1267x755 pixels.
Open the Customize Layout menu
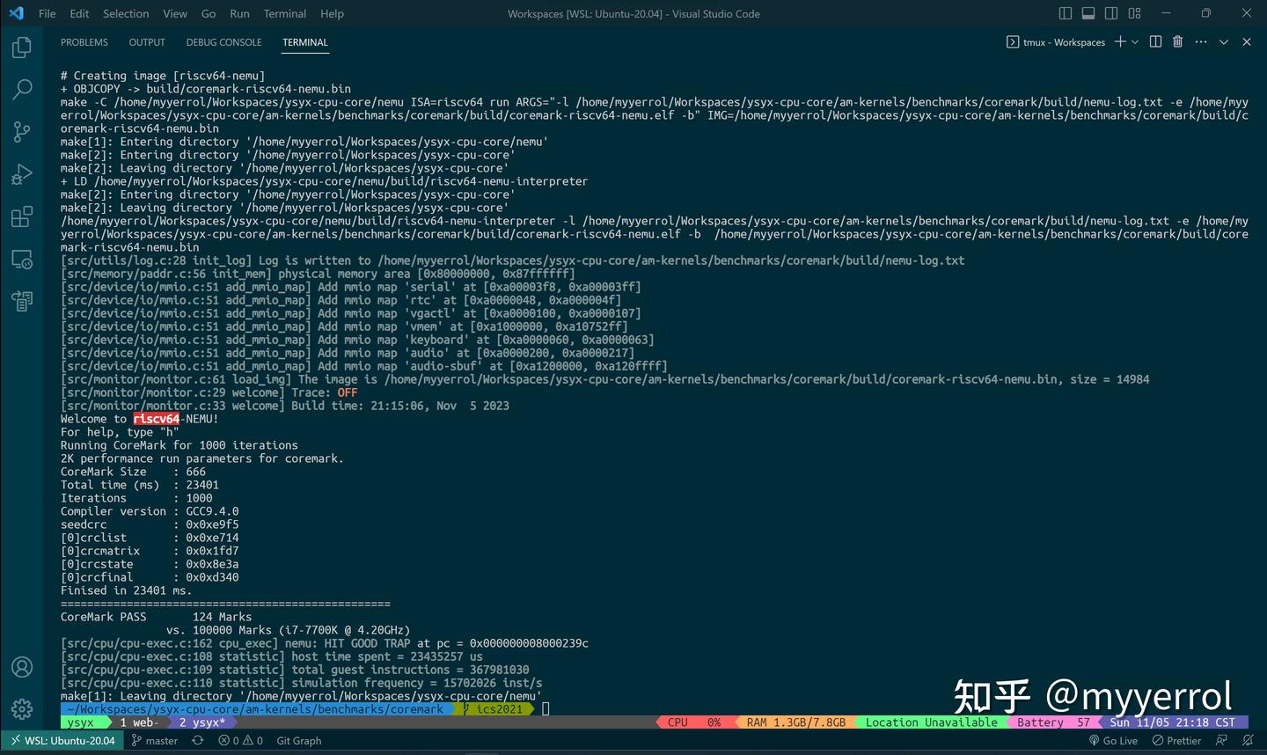coord(1135,13)
